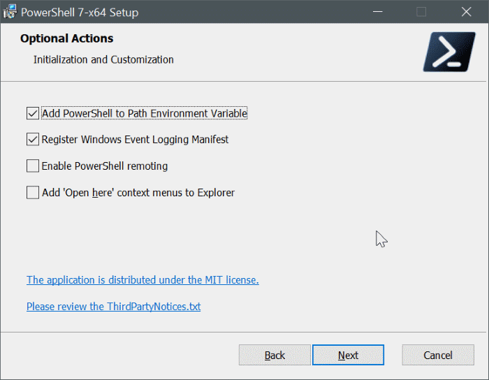
Task: Click the 'PowerShell 7-x64 Setup' title text
Action: coord(80,13)
